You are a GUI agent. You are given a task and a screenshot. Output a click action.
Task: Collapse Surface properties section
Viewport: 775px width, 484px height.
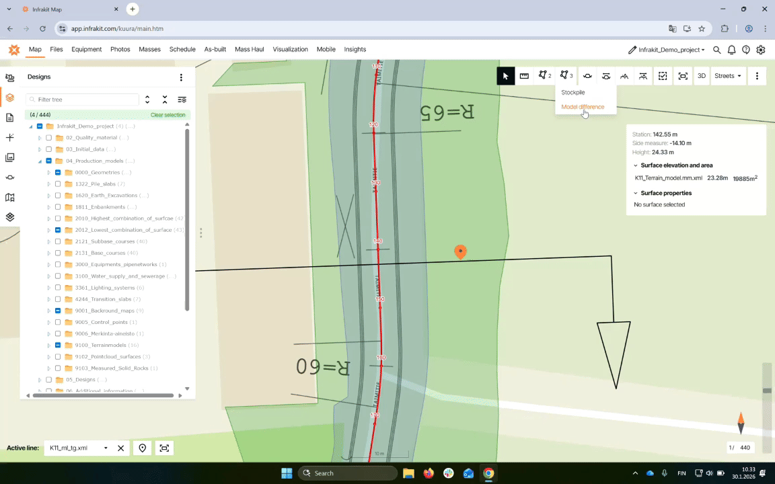(636, 193)
